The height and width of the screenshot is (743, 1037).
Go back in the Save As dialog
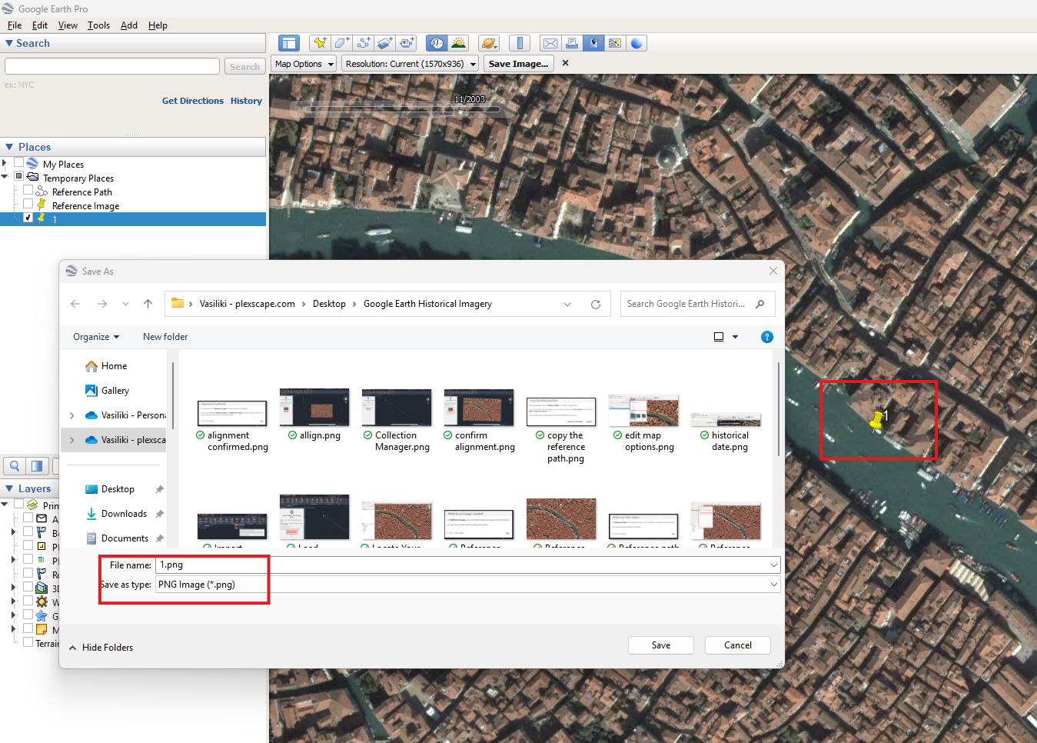(x=75, y=304)
